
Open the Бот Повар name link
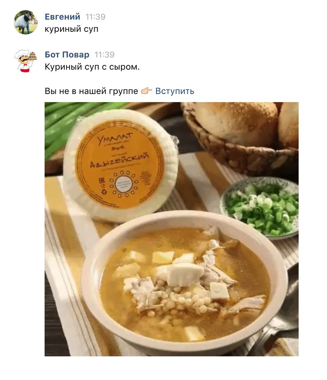[x=67, y=54]
